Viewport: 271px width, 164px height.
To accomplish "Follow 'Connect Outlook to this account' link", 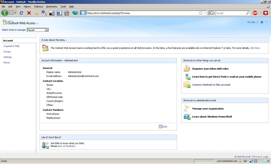I will pyautogui.click(x=211, y=85).
